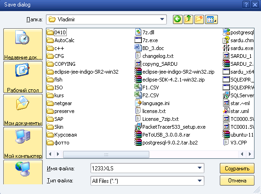
Task: Expand the Тип файла dropdown
Action: (200, 181)
